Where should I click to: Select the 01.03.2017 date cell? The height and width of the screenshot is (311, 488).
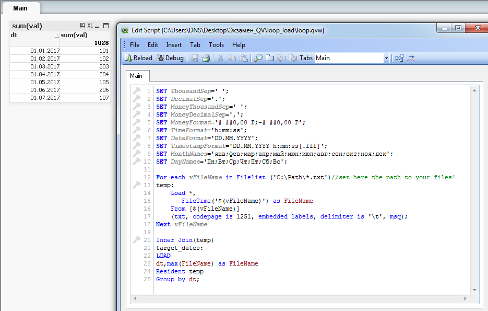45,66
